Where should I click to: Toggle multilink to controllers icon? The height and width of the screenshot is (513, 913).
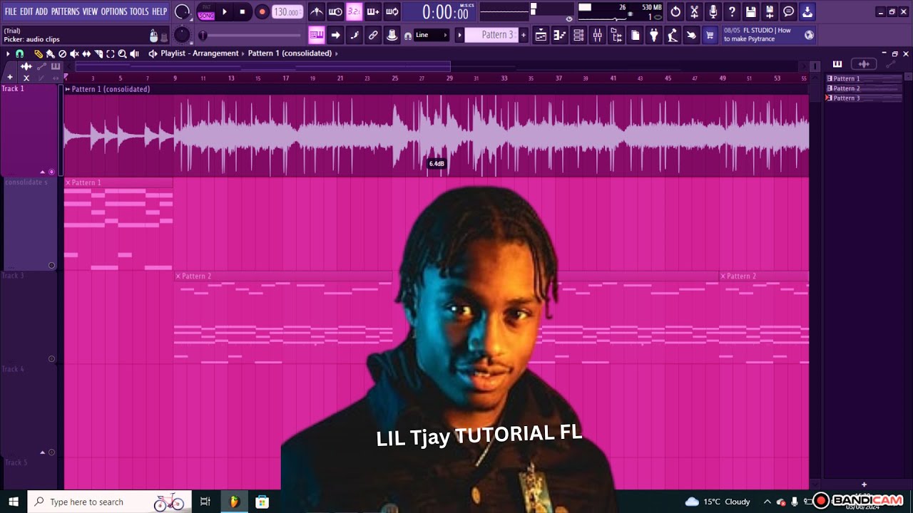click(392, 35)
